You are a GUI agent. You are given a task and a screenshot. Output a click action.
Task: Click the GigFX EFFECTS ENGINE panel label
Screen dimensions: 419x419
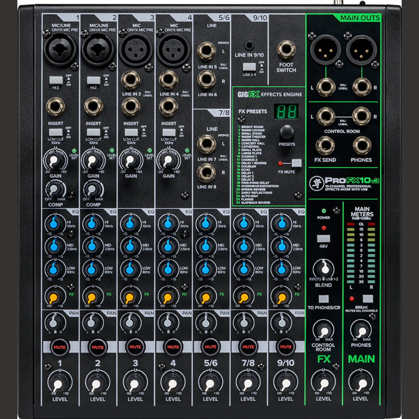[270, 94]
